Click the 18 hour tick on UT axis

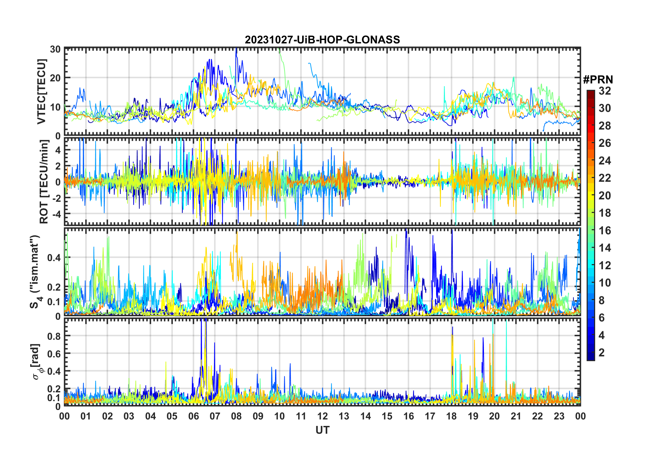[451, 416]
